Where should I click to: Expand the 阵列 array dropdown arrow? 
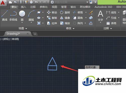[85, 23]
